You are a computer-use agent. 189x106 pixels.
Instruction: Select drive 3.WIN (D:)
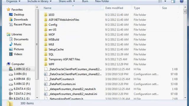(20, 74)
